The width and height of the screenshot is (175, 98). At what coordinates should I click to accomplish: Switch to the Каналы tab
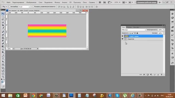pyautogui.click(x=129, y=27)
